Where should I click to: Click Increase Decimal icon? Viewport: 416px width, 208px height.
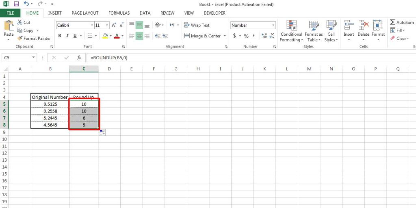264,36
